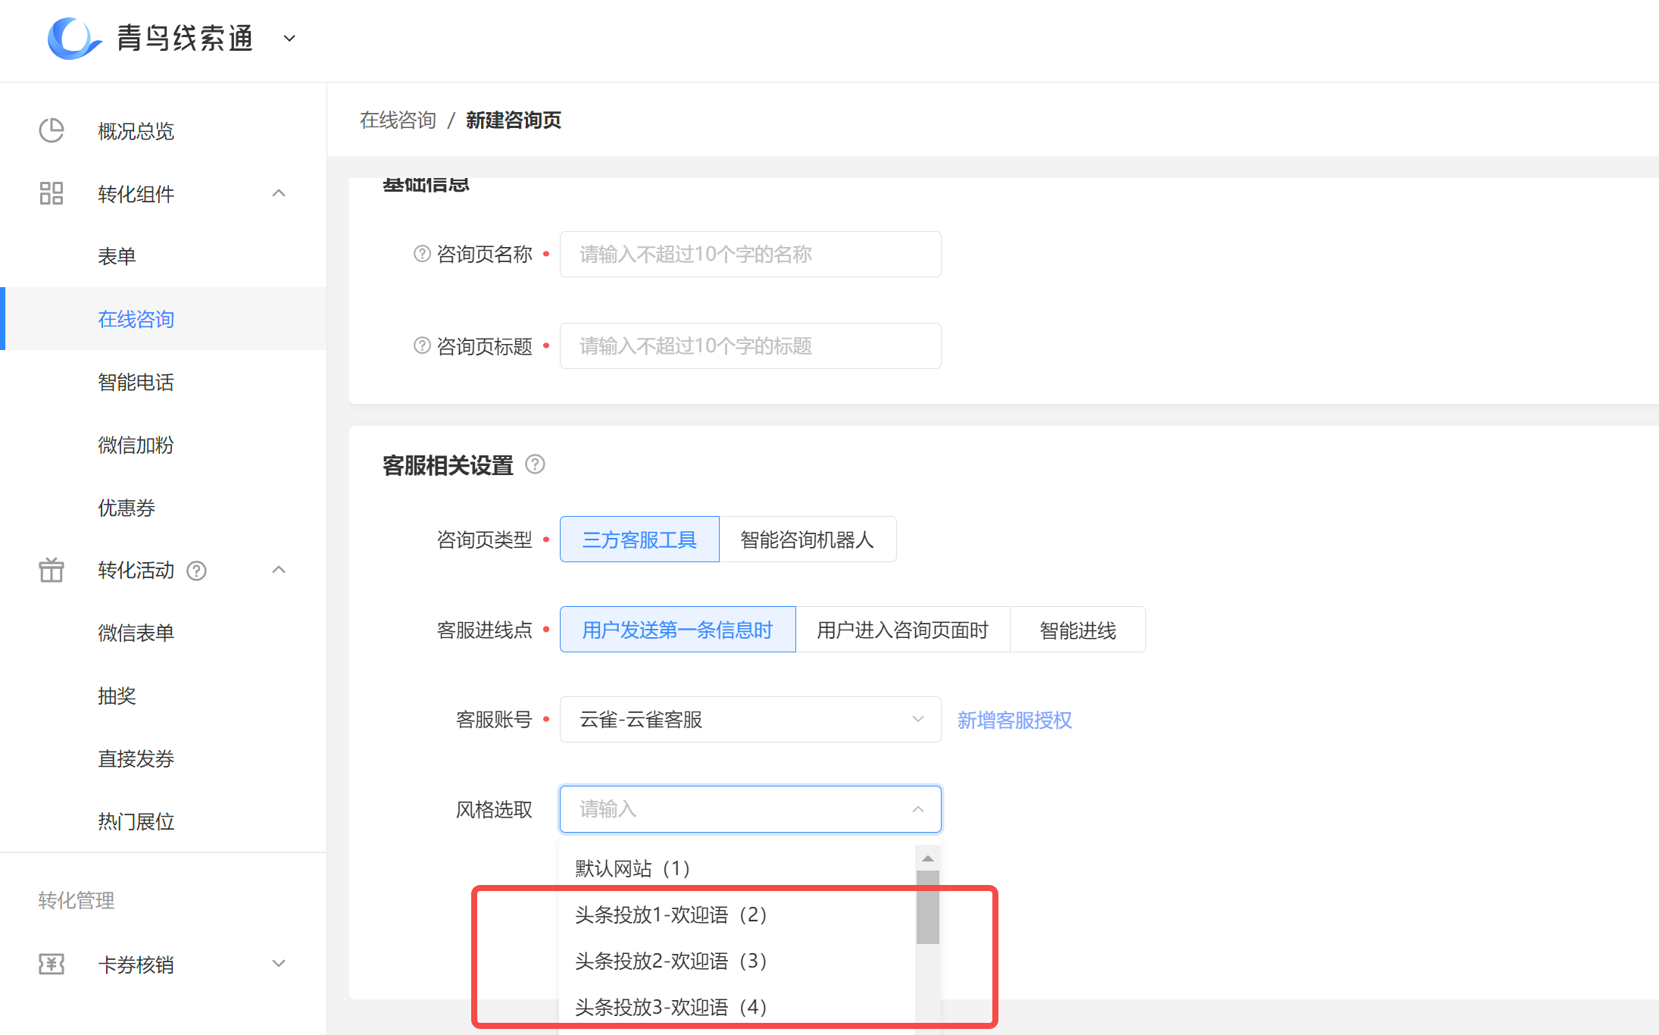Open the 智能电话 sidebar menu item

tap(136, 382)
